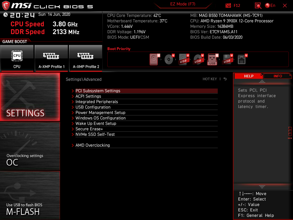Expand the arrow beside ACPI Settings
The width and height of the screenshot is (293, 220).
tap(73, 96)
